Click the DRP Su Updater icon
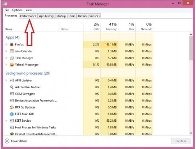 [12, 107]
